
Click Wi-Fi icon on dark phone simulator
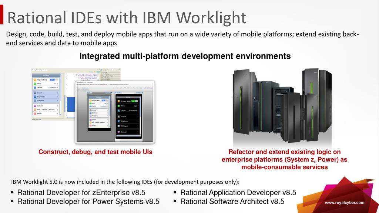(x=119, y=106)
